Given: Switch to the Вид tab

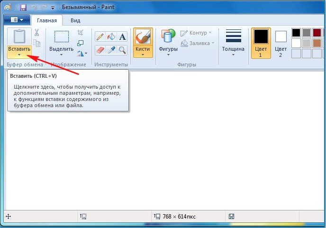Looking at the screenshot, I should (x=75, y=20).
